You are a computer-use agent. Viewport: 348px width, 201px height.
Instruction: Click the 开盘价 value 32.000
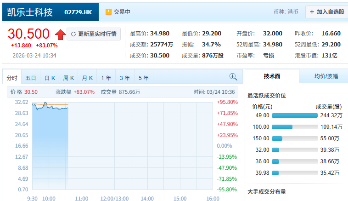[x=273, y=34]
